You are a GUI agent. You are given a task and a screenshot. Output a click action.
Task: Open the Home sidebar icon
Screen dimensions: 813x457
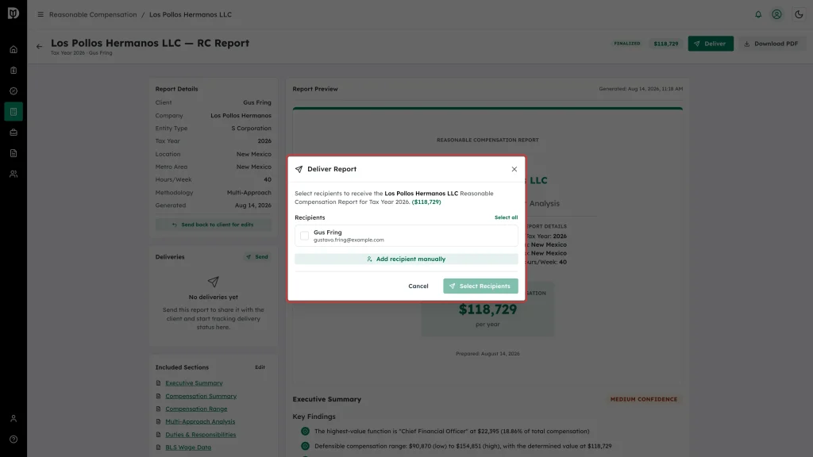(13, 50)
